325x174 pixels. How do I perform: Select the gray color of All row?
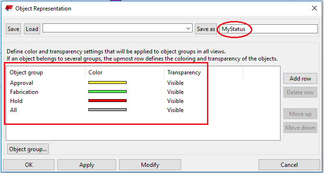click(108, 110)
